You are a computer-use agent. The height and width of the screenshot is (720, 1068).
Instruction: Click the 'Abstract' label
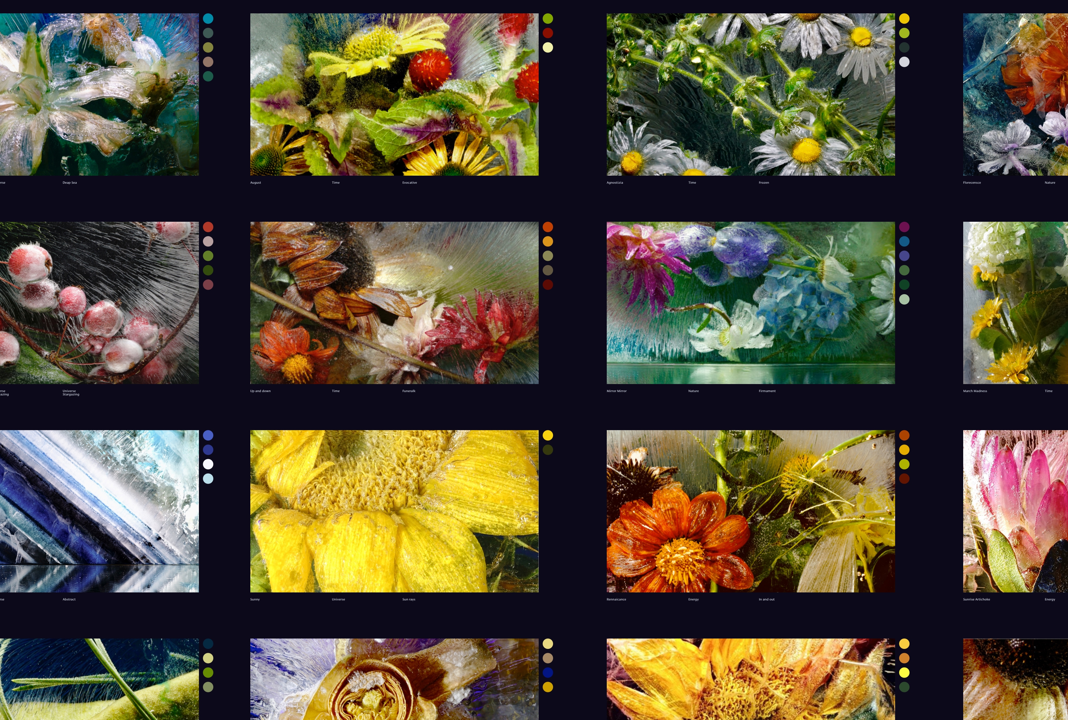[69, 599]
